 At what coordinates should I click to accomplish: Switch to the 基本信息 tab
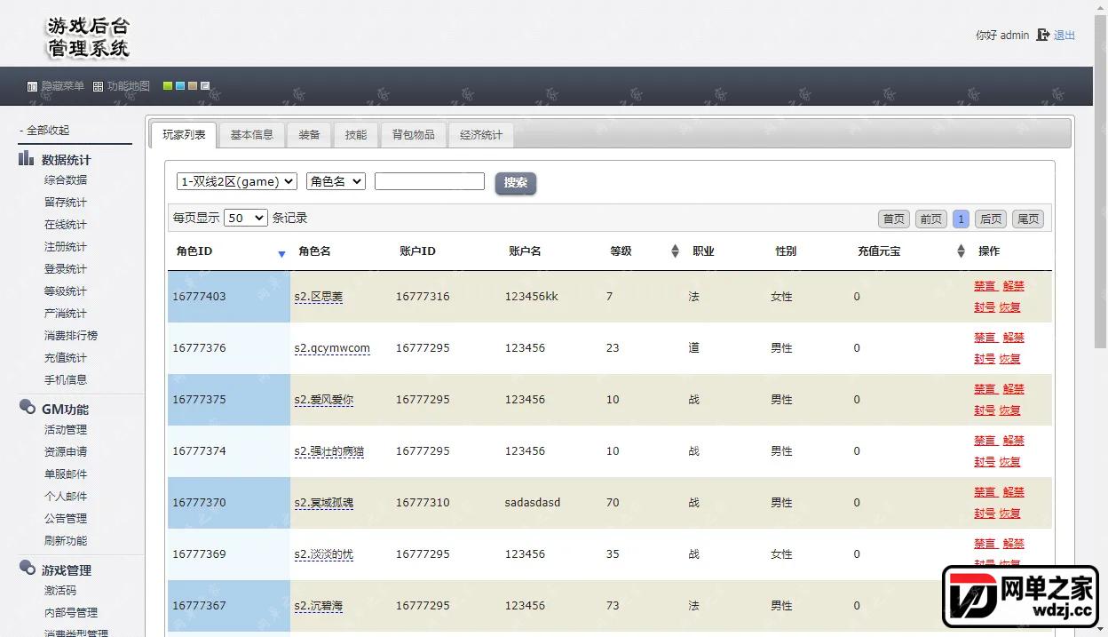click(252, 135)
